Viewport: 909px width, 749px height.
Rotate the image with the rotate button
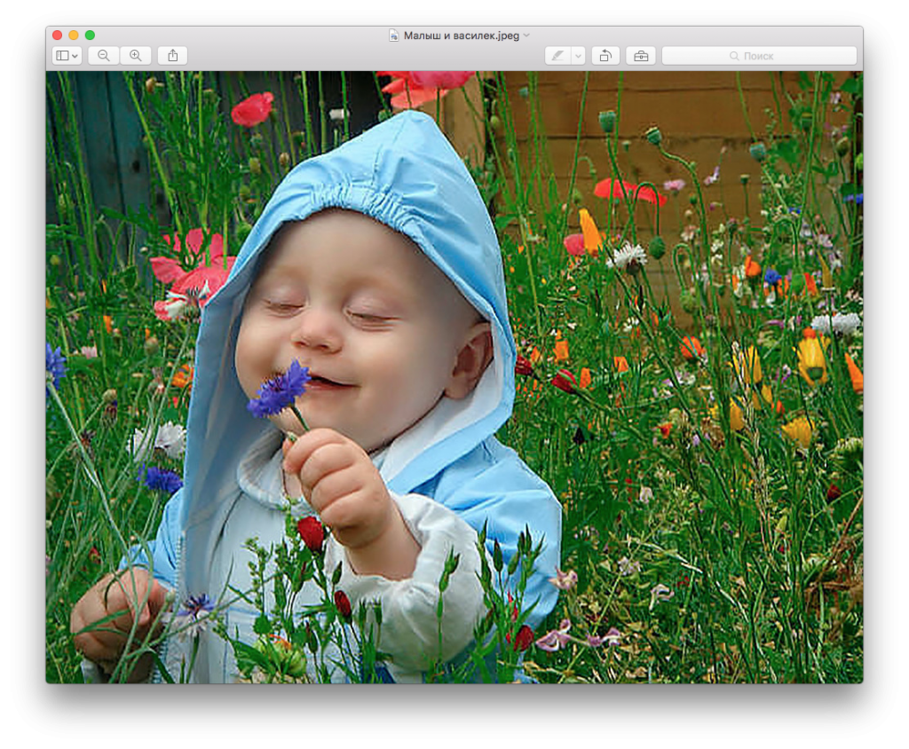[605, 56]
